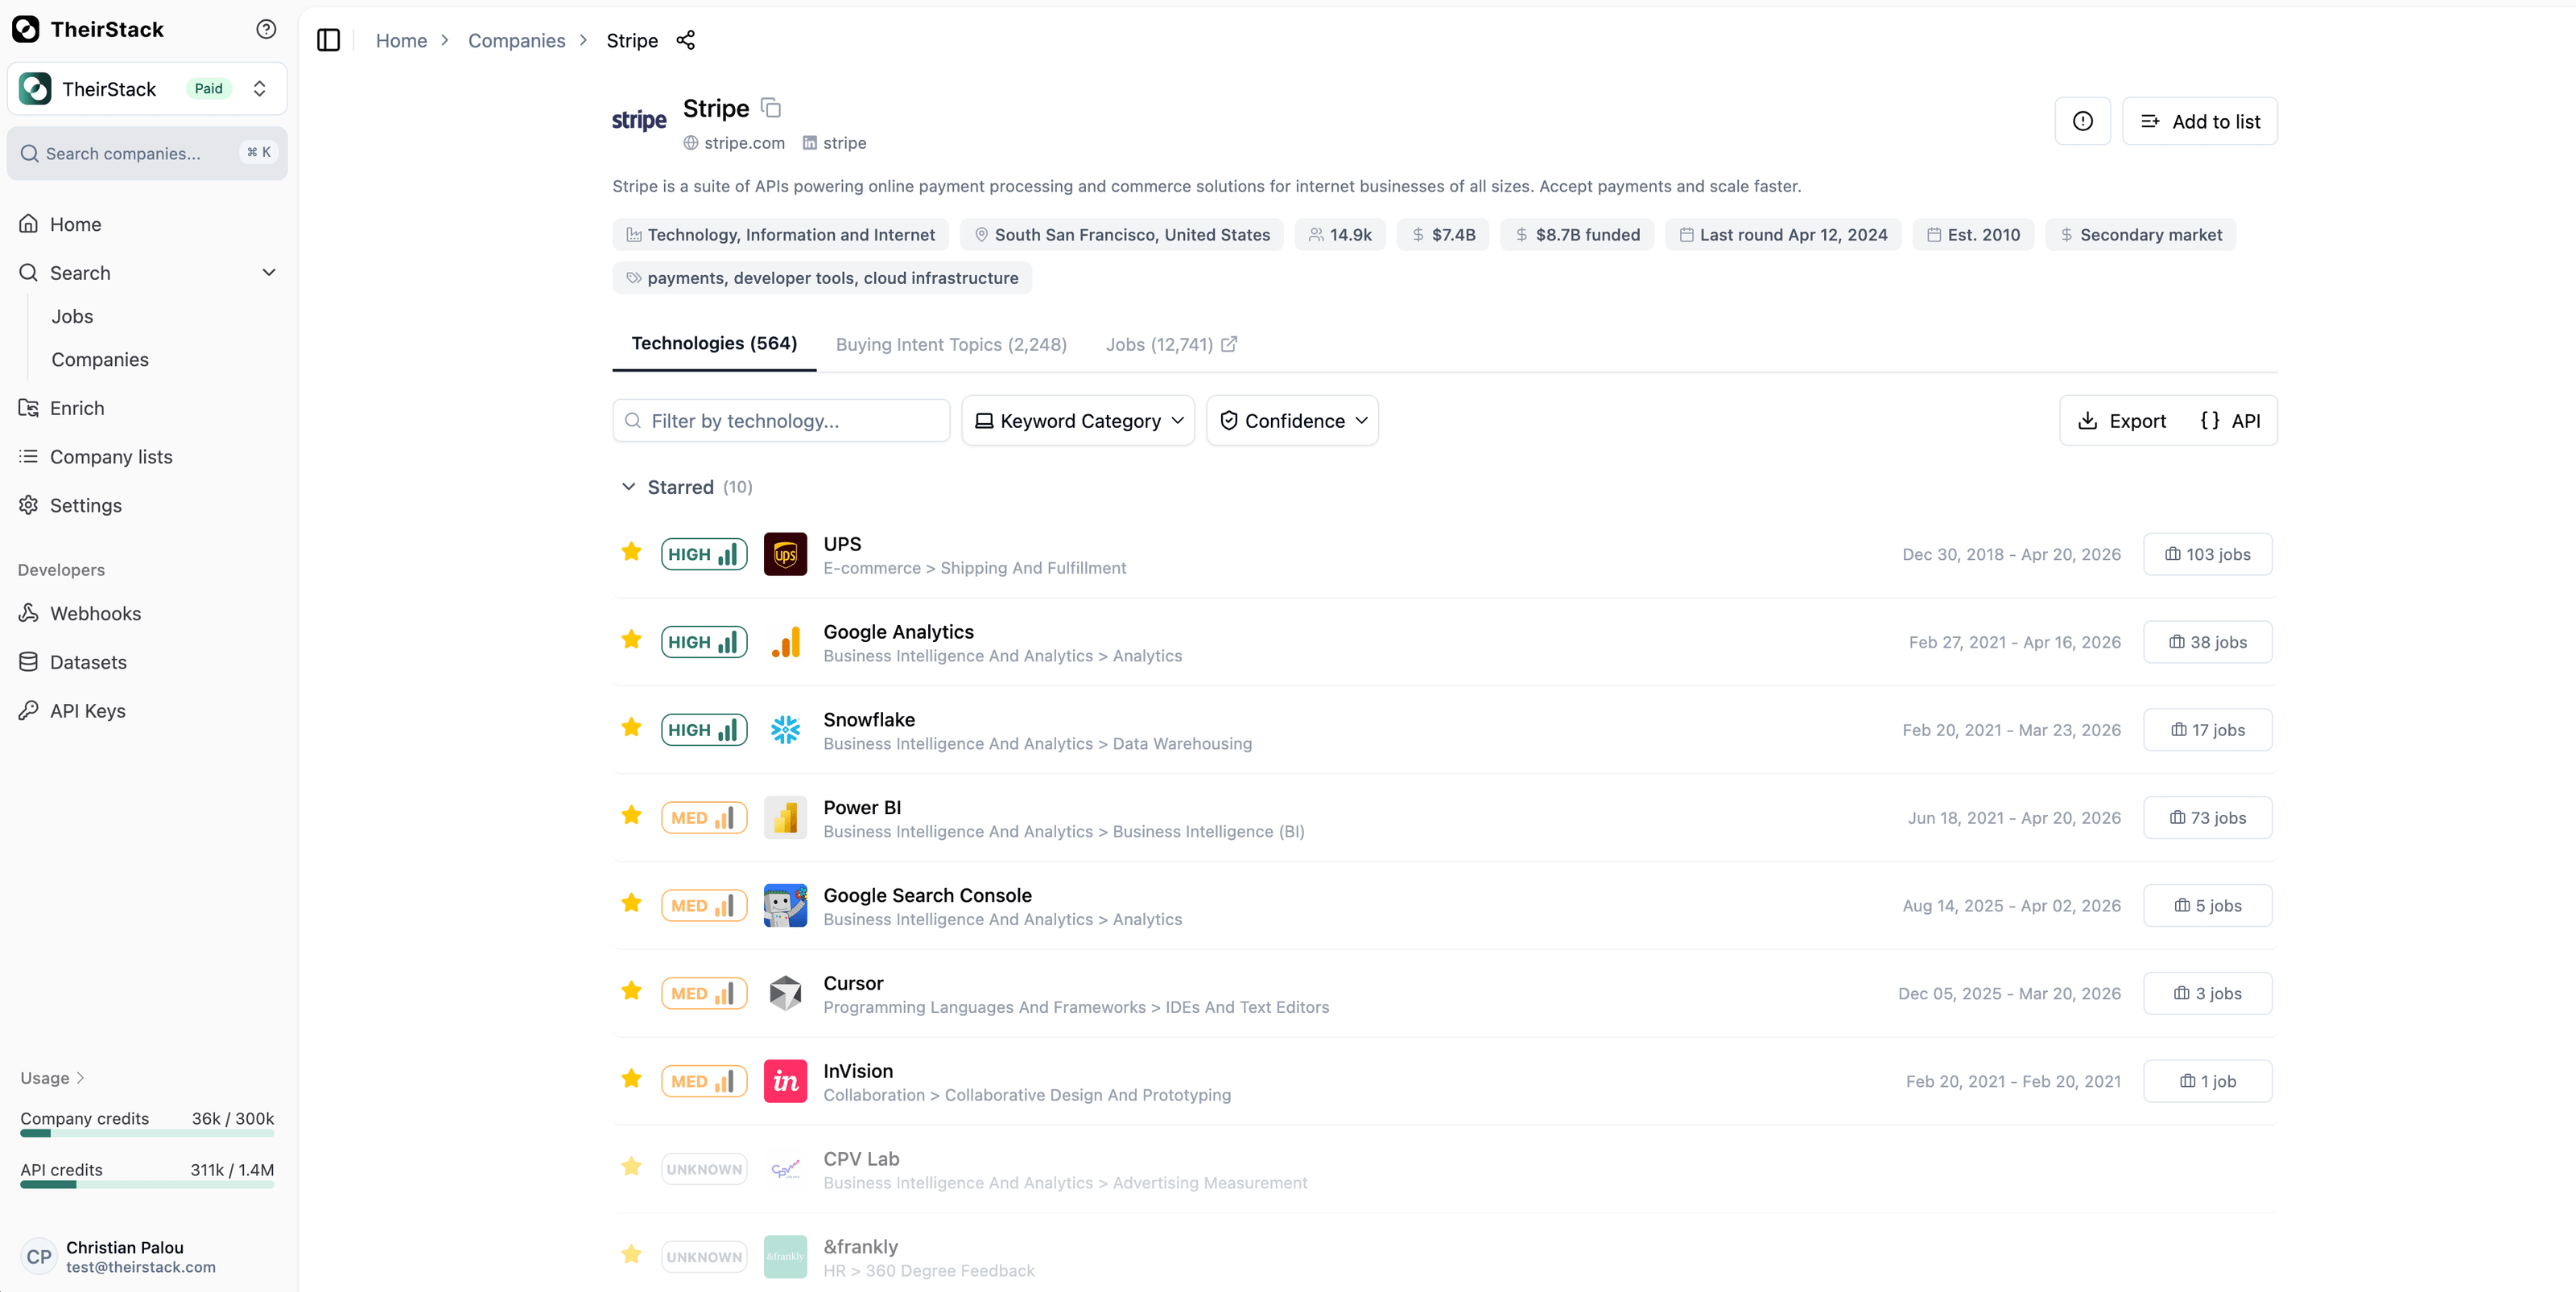2576x1292 pixels.
Task: Click HIGH confidence badge for Google Analytics
Action: tap(704, 641)
